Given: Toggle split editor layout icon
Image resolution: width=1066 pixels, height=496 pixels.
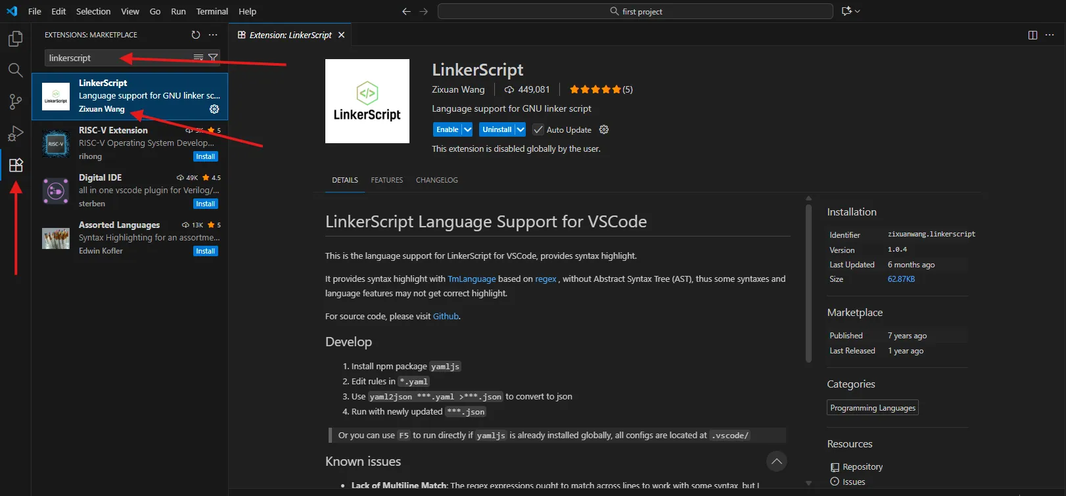Looking at the screenshot, I should [1032, 35].
